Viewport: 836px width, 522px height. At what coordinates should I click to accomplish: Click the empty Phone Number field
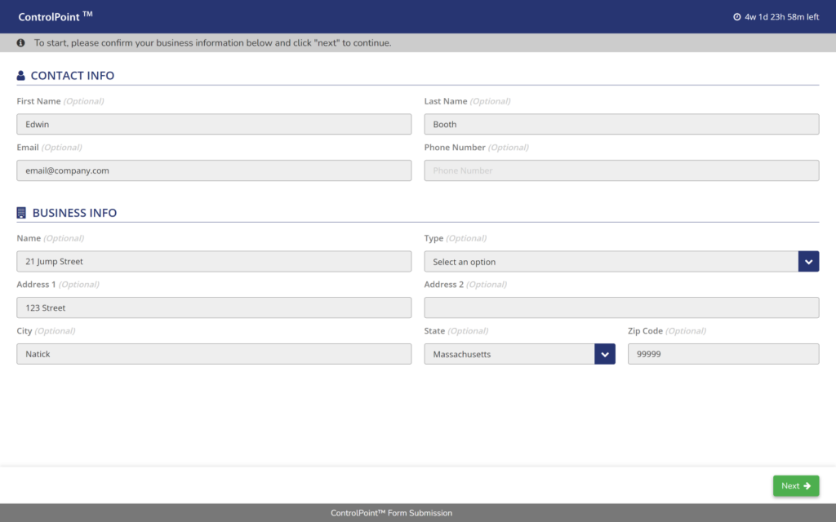pyautogui.click(x=620, y=170)
